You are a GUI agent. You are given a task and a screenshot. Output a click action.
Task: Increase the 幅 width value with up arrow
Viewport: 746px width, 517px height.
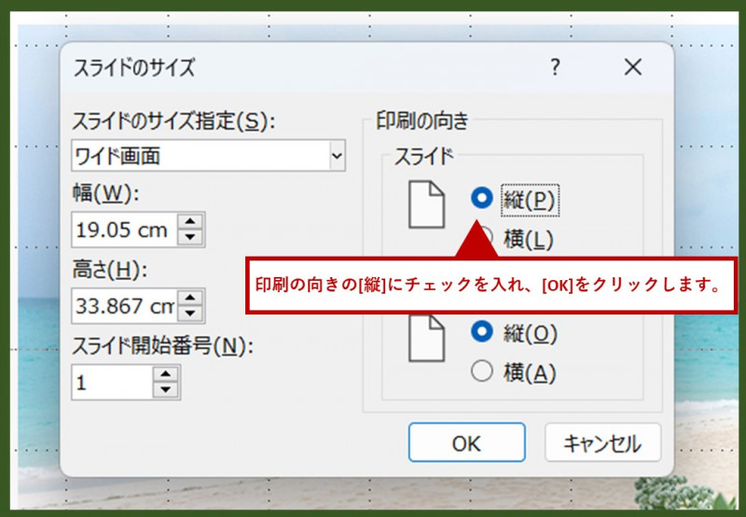click(190, 221)
